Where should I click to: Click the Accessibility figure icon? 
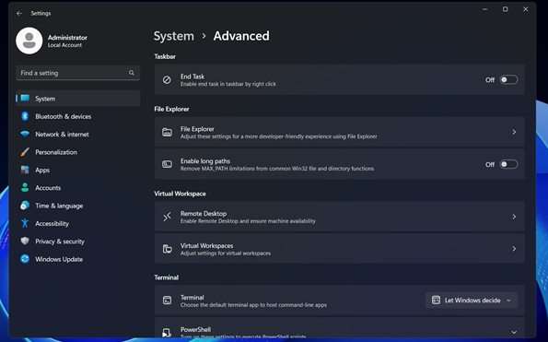click(25, 223)
